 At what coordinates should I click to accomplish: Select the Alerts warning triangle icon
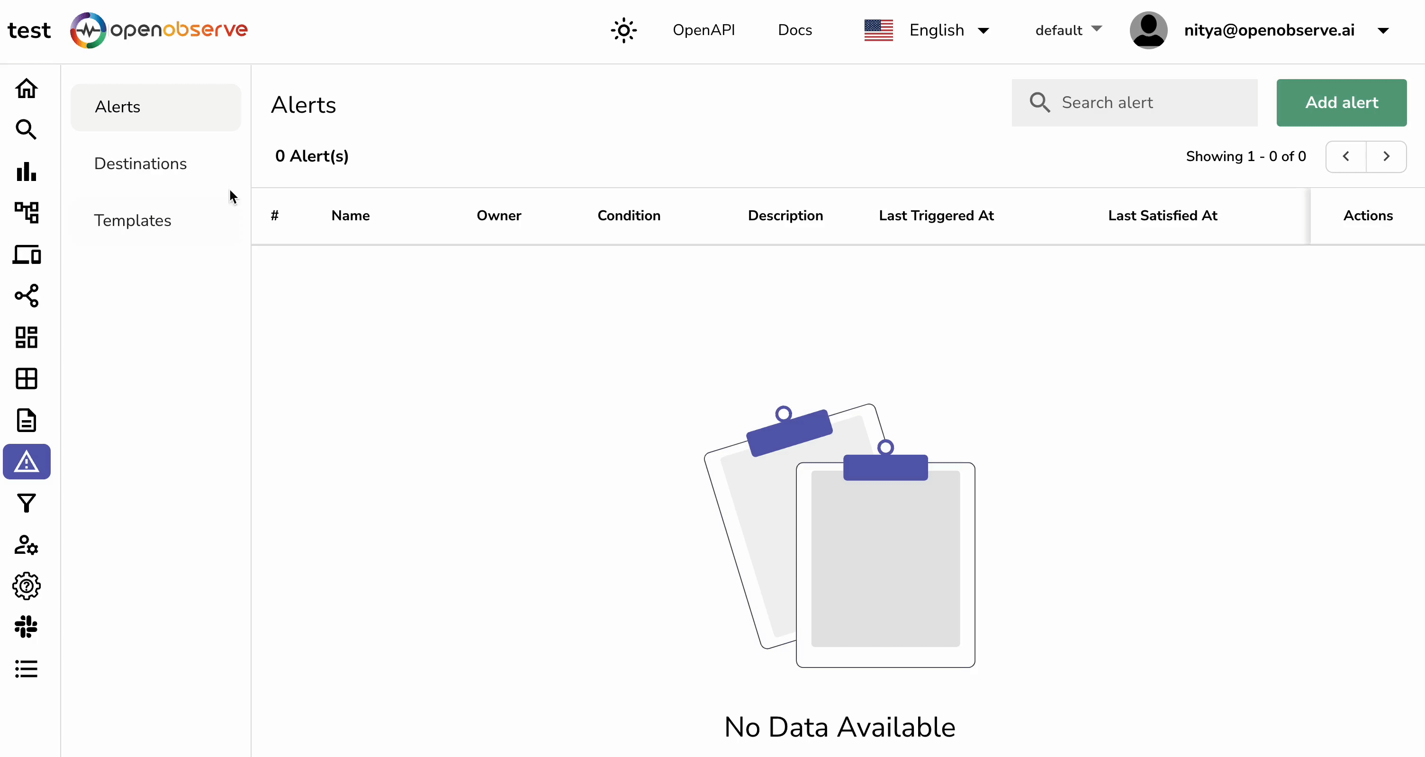(x=27, y=461)
